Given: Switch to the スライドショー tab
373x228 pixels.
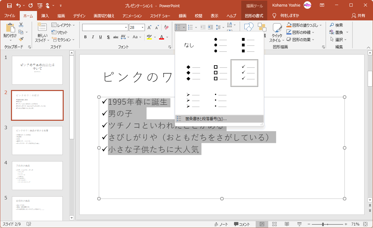Looking at the screenshot, I should [x=160, y=16].
